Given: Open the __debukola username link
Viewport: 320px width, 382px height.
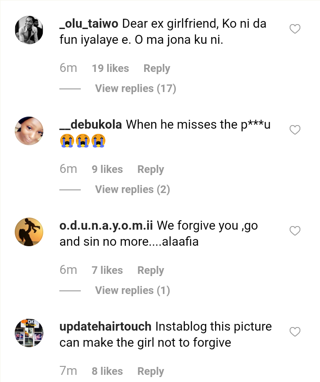Looking at the screenshot, I should click(91, 125).
